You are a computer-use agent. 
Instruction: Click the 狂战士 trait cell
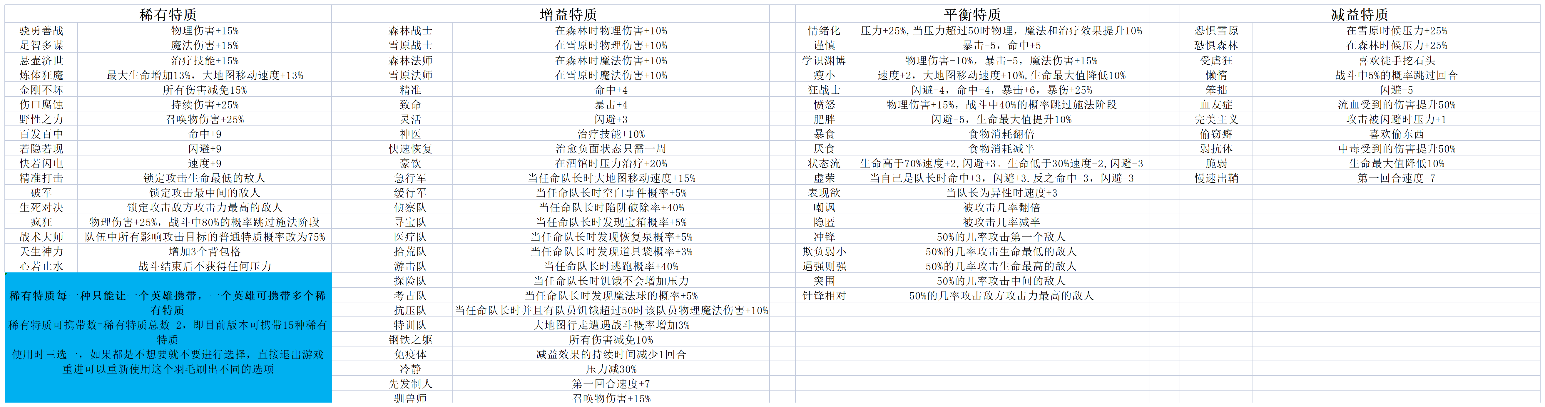pos(824,90)
